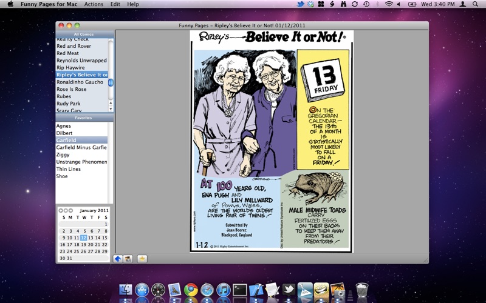Go to next month in calendar
The width and height of the screenshot is (486, 303).
70,210
